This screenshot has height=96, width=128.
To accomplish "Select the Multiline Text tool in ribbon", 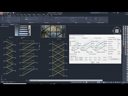I will click(2, 19).
